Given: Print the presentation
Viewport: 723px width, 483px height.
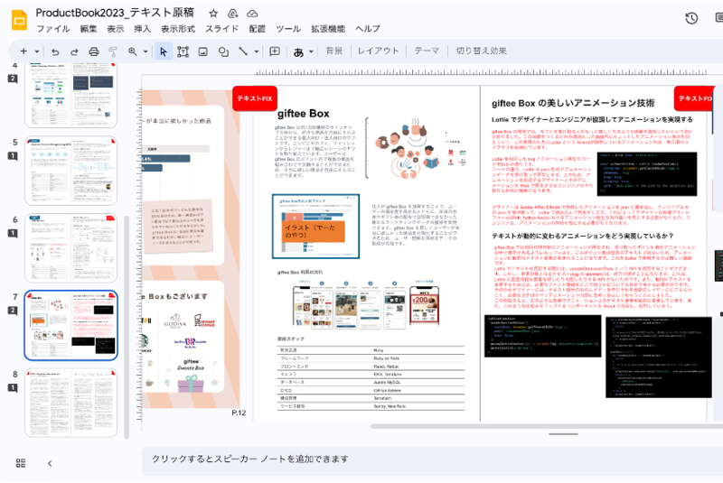Looking at the screenshot, I should [x=94, y=51].
